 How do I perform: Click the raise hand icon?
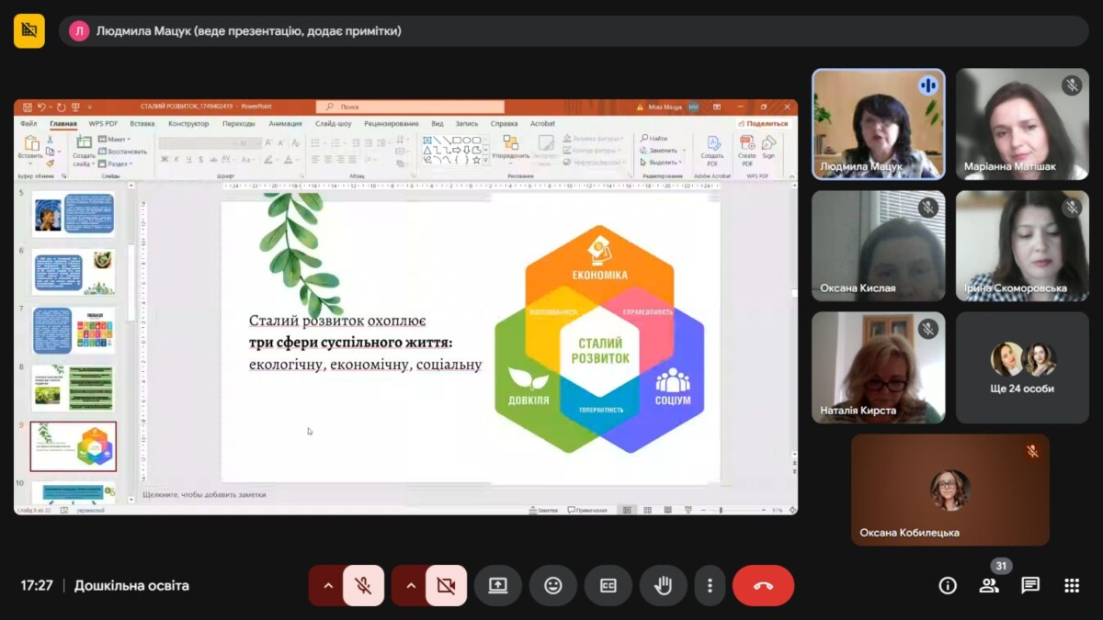tap(663, 585)
